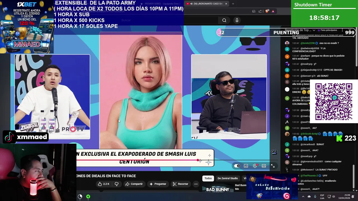Click the microphone icon in system tray
Image resolution: width=358 pixels, height=201 pixels.
pos(315,197)
